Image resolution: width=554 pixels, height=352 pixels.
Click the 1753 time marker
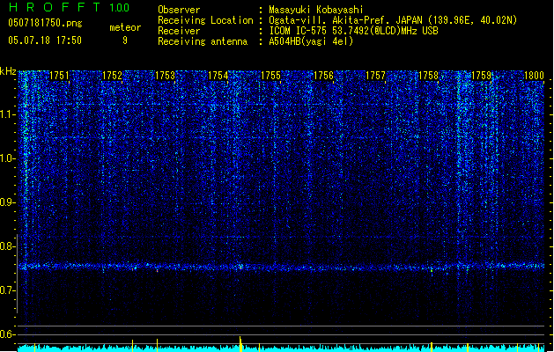[165, 76]
